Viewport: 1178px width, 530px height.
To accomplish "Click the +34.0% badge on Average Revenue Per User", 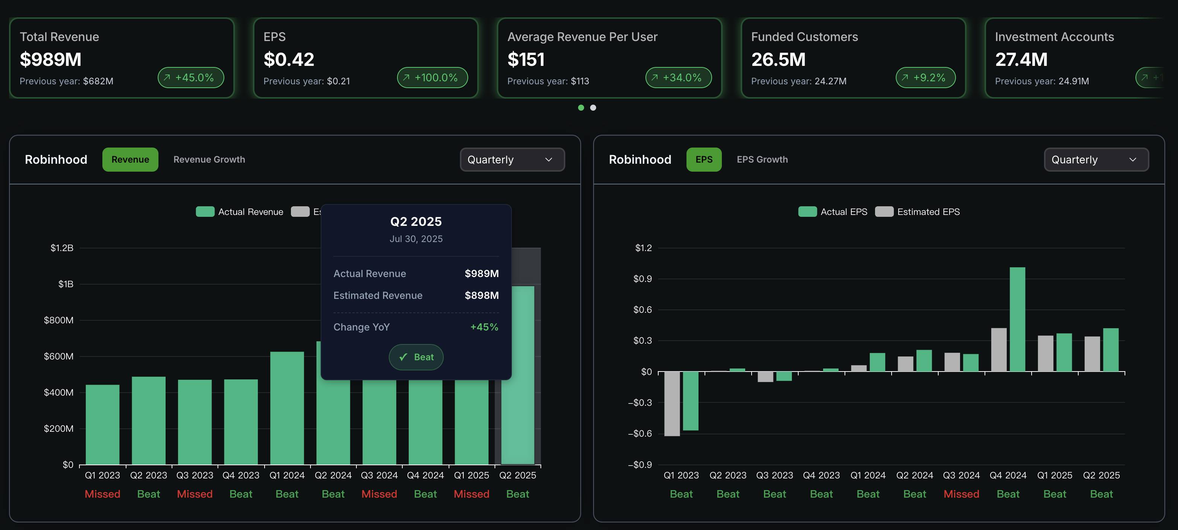I will [x=678, y=77].
